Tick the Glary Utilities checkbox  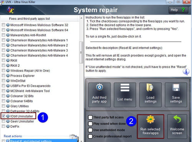[3, 106]
